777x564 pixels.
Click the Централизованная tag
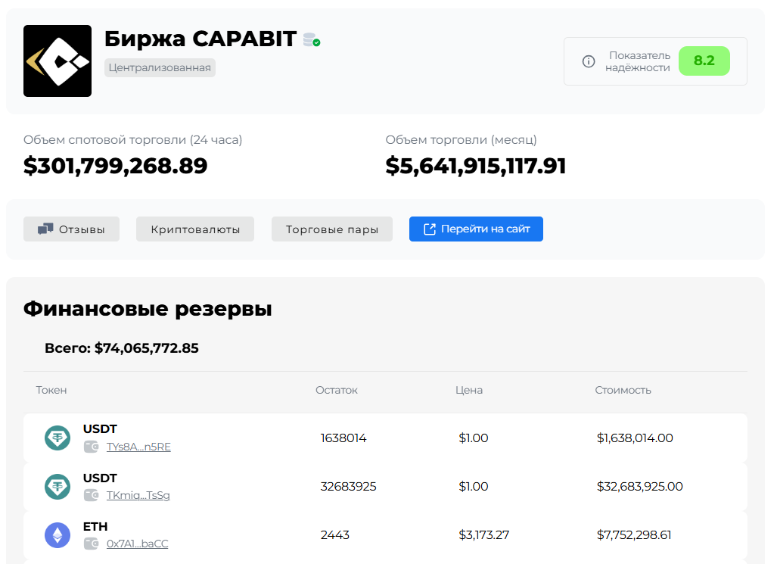click(160, 68)
